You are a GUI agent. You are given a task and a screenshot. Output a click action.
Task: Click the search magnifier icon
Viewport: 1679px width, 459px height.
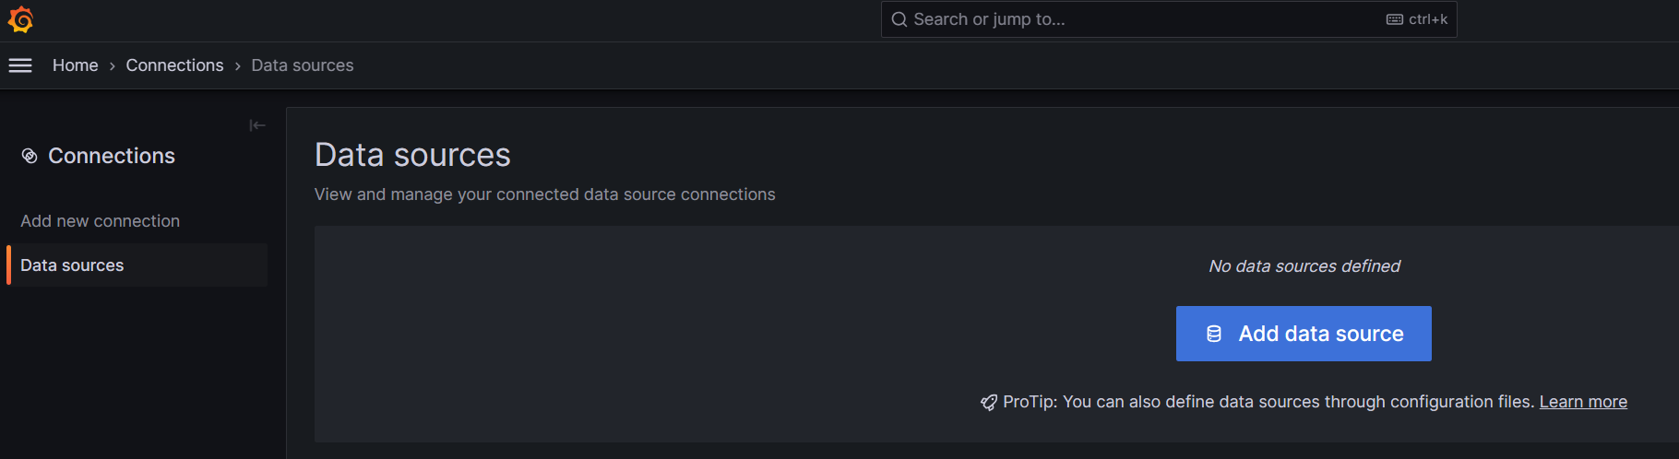click(899, 19)
